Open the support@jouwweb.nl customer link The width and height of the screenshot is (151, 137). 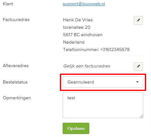point(84,4)
